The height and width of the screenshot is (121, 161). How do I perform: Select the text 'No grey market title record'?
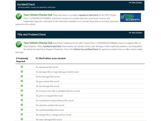tap(48, 81)
